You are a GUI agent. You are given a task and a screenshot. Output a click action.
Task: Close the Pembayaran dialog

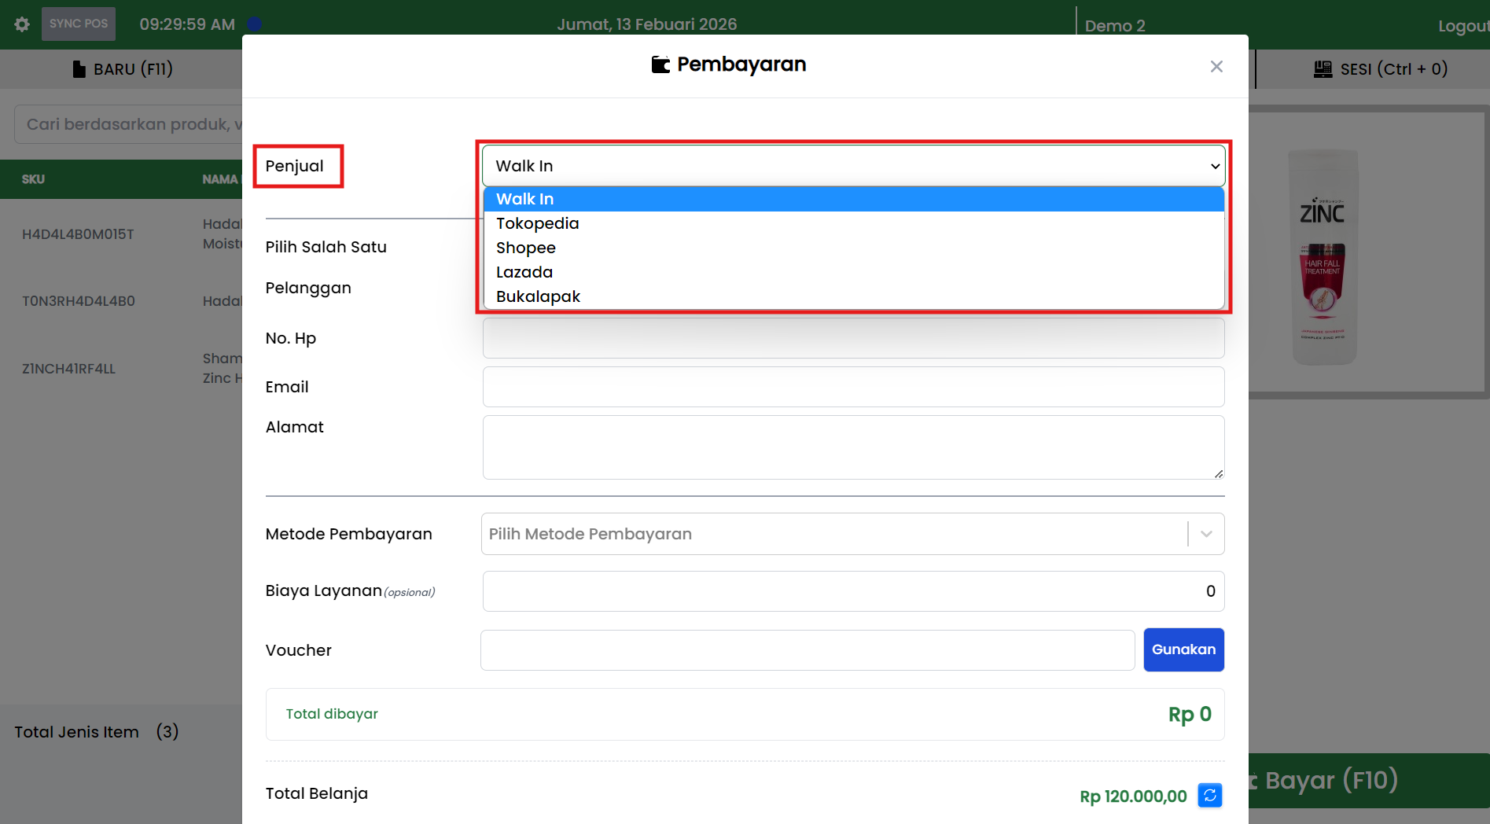tap(1216, 67)
